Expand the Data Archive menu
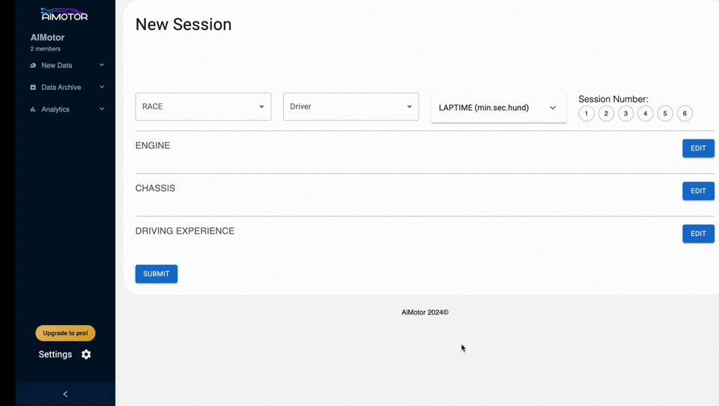 point(102,88)
